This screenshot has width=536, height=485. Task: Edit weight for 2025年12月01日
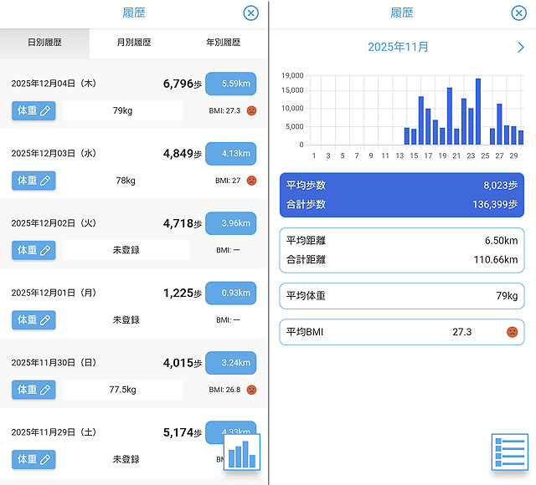pyautogui.click(x=33, y=319)
